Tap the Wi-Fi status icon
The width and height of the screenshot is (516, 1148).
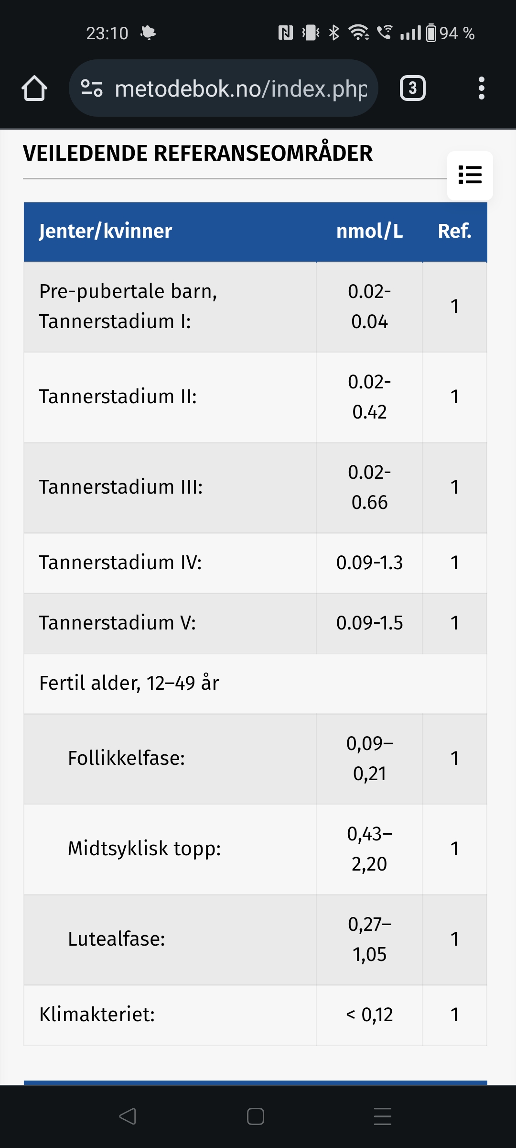[x=358, y=33]
